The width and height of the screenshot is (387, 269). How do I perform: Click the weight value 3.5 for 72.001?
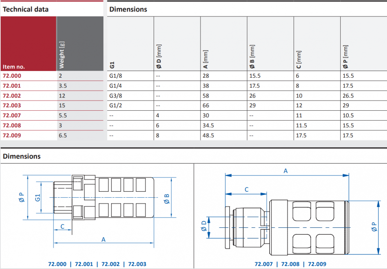(x=63, y=86)
